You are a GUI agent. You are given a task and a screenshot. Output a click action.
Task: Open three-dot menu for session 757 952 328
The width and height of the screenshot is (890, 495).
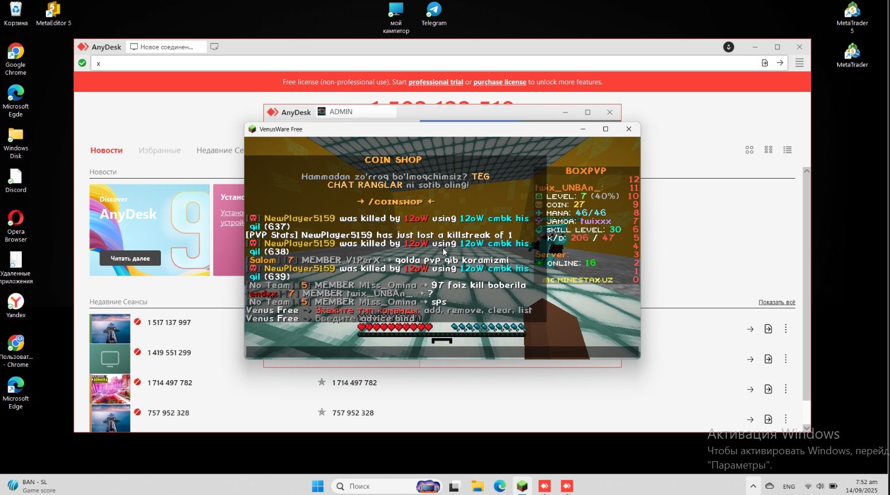[x=785, y=419]
